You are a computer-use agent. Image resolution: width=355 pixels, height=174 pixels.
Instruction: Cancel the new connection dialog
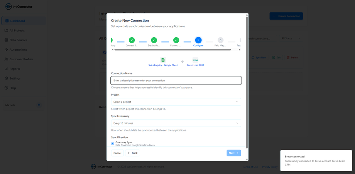point(117,153)
